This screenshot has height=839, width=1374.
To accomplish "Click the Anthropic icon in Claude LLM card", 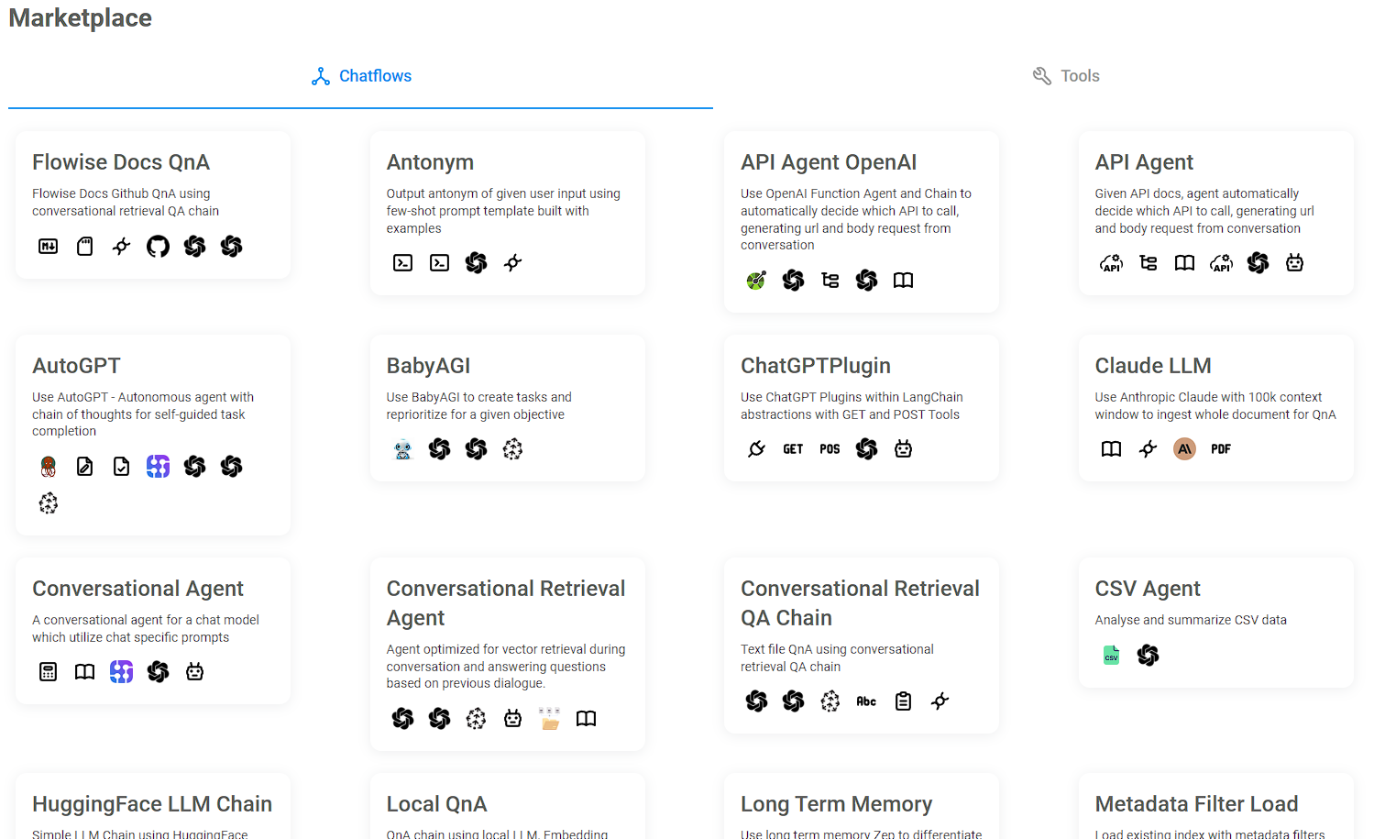I will click(x=1185, y=449).
